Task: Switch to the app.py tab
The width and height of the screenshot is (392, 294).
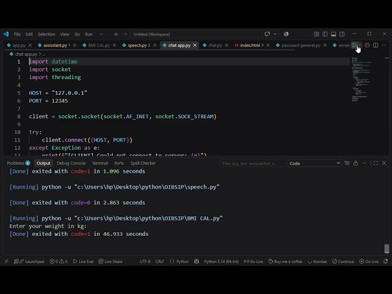Action: (19, 45)
